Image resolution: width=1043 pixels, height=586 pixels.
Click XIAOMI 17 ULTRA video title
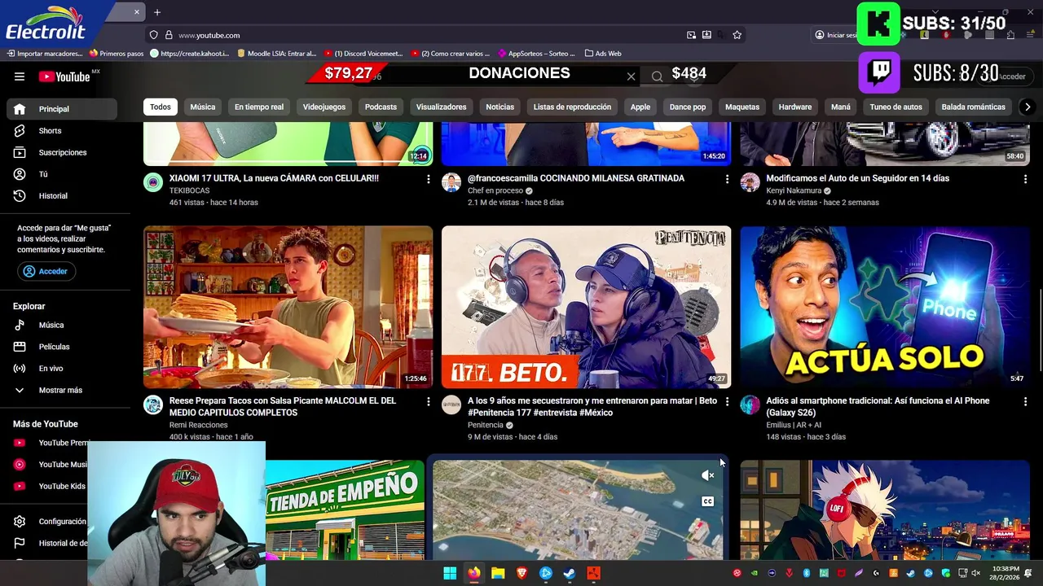point(274,178)
